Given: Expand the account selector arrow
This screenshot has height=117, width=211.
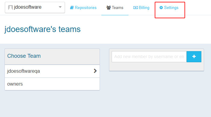Looking at the screenshot, I should (60, 7).
